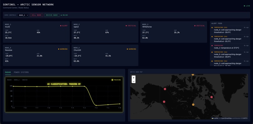This screenshot has height=124, width=253.
Task: Click the LIVE indicator in the header
Action: click(247, 6)
